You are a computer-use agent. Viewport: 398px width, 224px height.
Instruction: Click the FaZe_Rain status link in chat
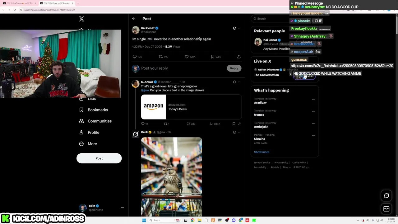click(x=342, y=66)
